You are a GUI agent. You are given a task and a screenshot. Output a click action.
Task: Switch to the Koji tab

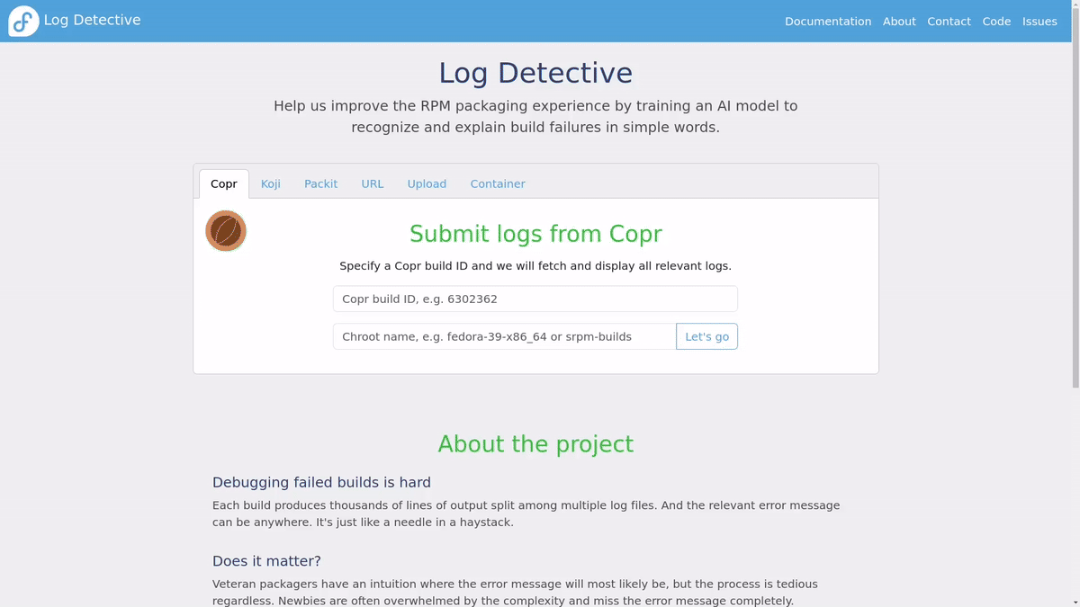pyautogui.click(x=271, y=183)
